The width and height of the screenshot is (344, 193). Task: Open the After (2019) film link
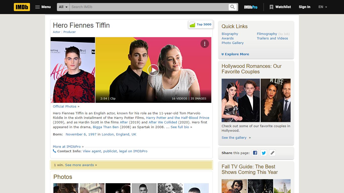pos(124,122)
